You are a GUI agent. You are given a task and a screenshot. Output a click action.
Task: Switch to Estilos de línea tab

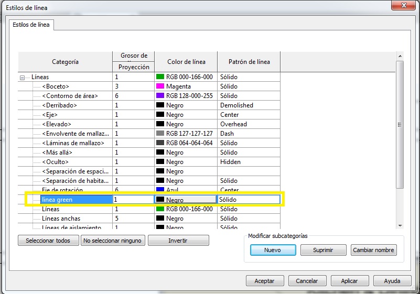point(31,25)
